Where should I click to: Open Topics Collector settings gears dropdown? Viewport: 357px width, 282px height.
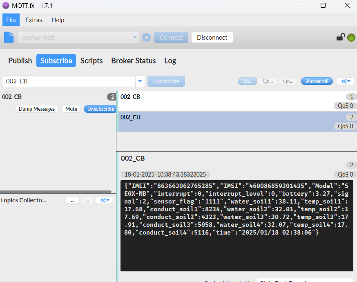pyautogui.click(x=105, y=200)
